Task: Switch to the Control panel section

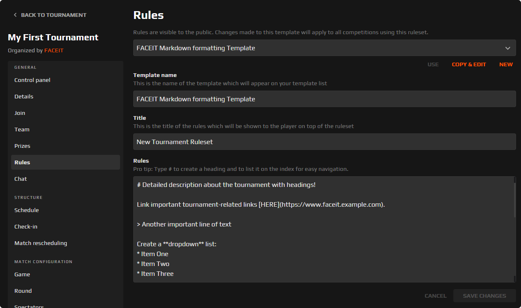Action: (x=32, y=80)
